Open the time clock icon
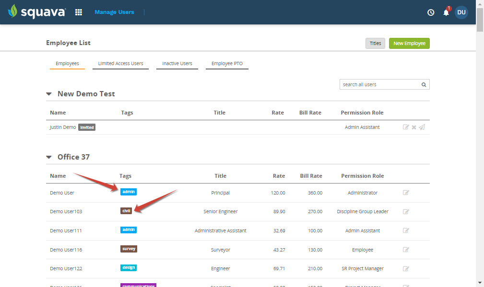This screenshot has width=484, height=287. point(431,12)
